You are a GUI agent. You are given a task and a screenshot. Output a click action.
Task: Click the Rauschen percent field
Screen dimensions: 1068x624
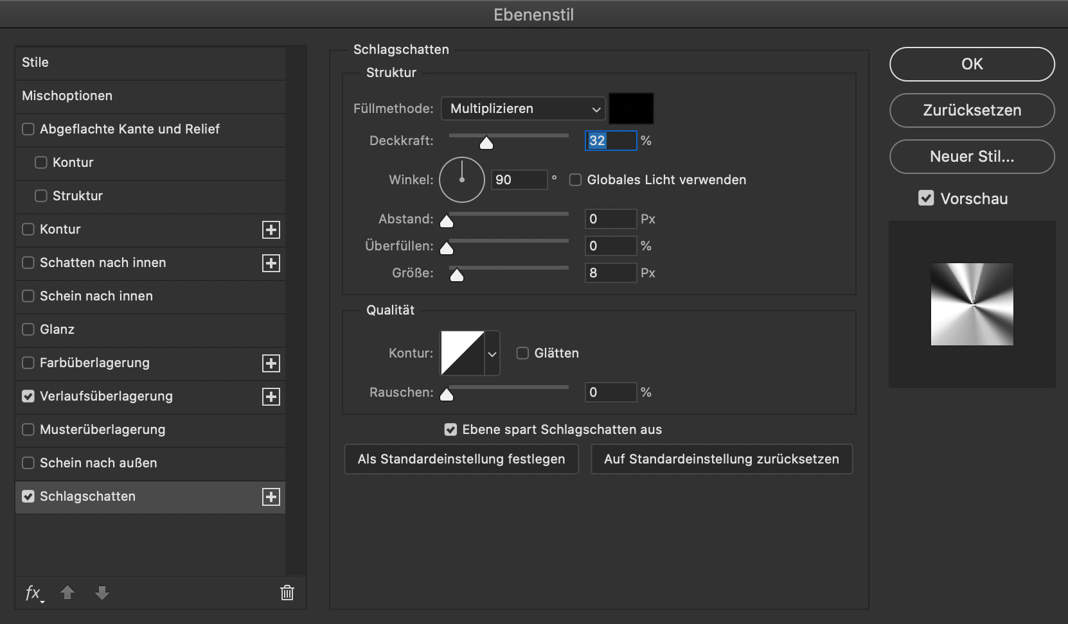(610, 392)
